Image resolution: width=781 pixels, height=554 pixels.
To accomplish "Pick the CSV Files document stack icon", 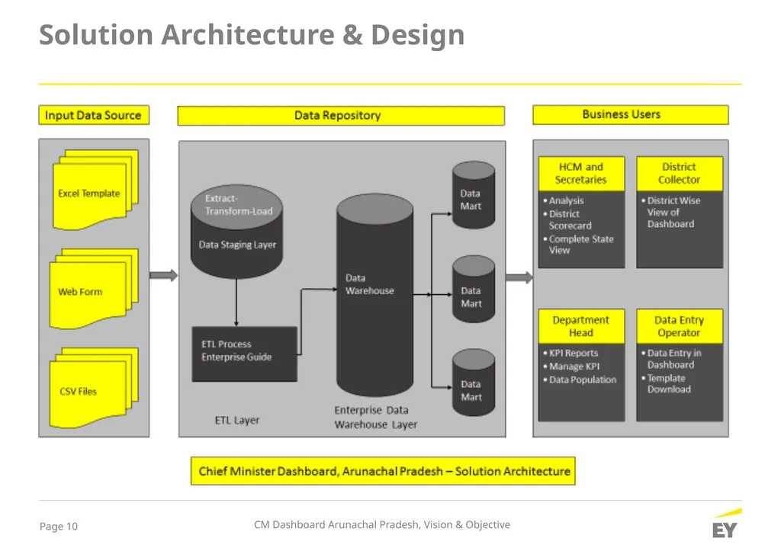I will (94, 388).
